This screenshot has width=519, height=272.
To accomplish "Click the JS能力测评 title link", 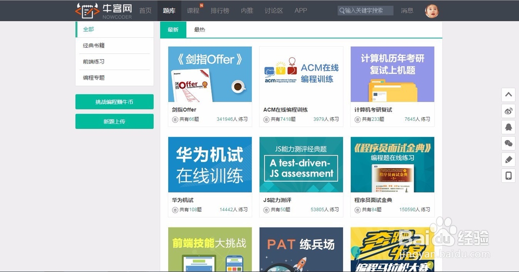I will [x=277, y=200].
